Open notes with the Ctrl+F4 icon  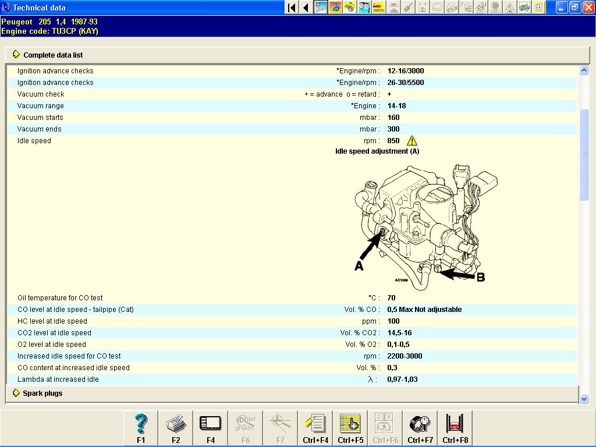[315, 428]
